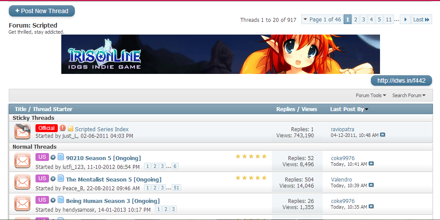
Task: Click document icon before Being Human title
Action: click(60, 200)
